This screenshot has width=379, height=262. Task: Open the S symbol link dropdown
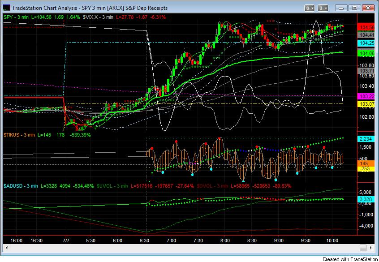[310, 8]
